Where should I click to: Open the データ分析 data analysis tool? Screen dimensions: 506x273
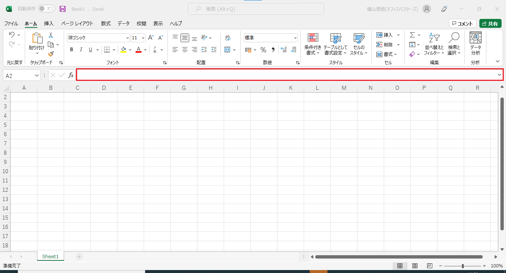pyautogui.click(x=475, y=44)
